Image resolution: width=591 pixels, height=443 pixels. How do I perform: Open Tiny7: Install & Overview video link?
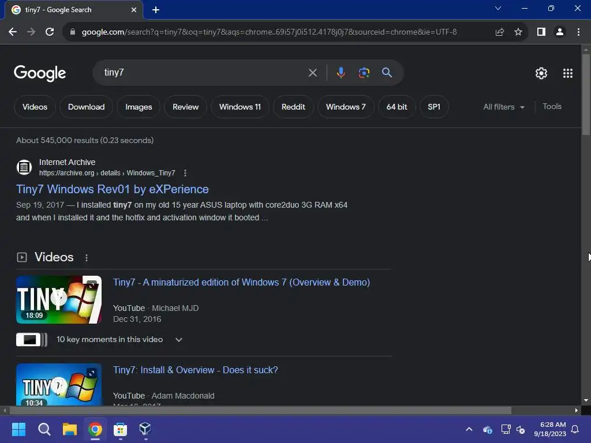pos(195,370)
